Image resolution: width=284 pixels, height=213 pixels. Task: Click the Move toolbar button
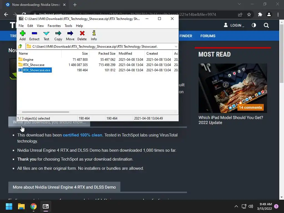click(70, 35)
